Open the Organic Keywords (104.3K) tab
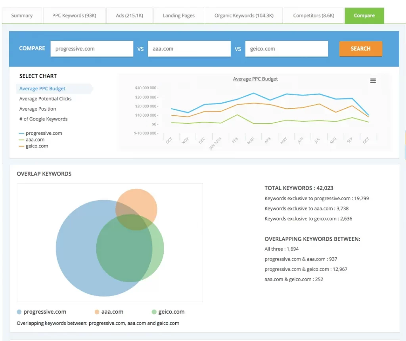The height and width of the screenshot is (341, 406). (244, 15)
